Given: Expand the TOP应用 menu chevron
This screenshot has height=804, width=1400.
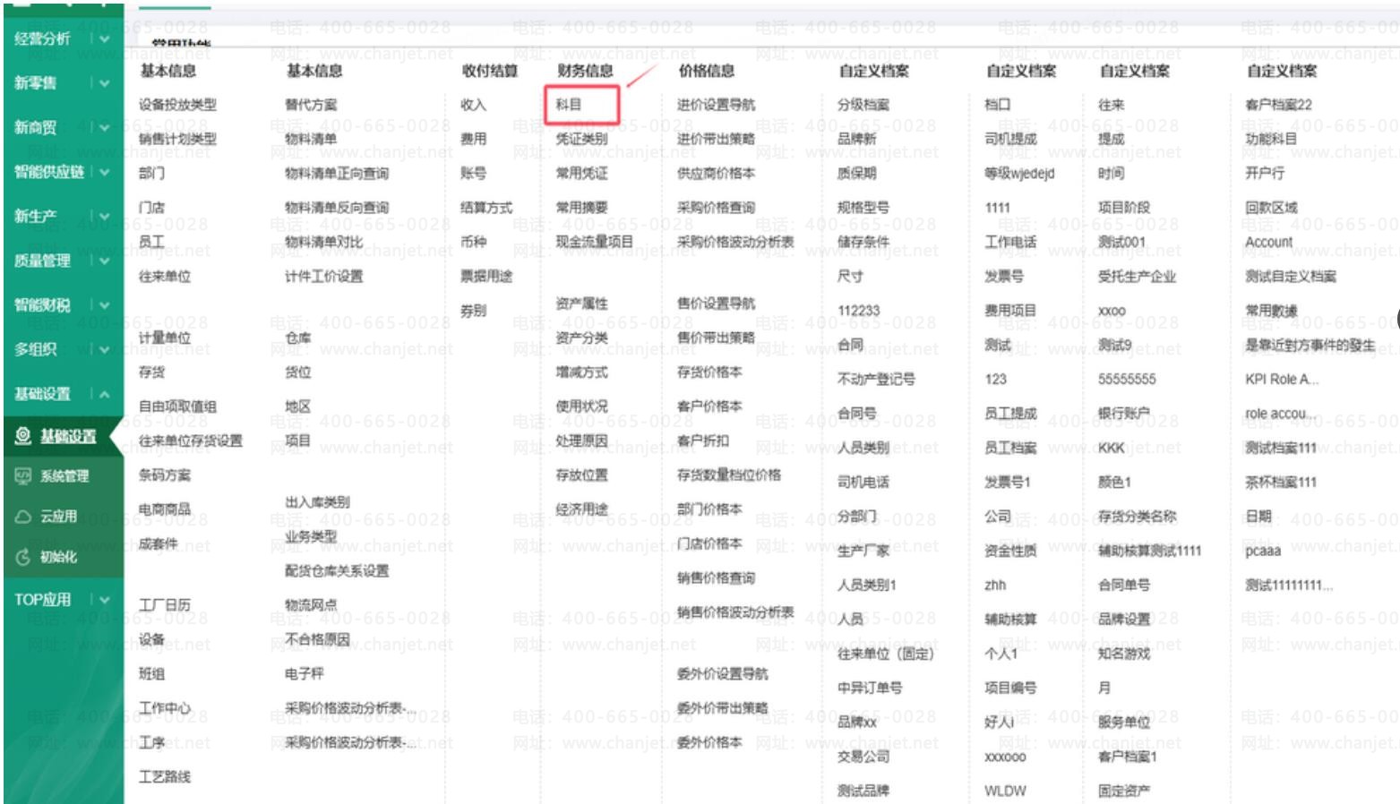Looking at the screenshot, I should point(105,600).
